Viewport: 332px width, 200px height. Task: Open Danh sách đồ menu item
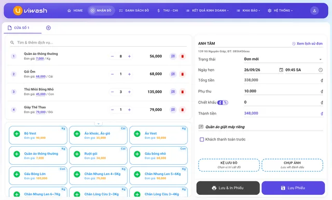(134, 10)
